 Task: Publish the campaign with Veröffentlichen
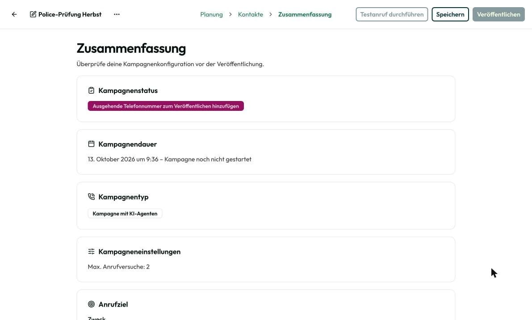click(498, 14)
